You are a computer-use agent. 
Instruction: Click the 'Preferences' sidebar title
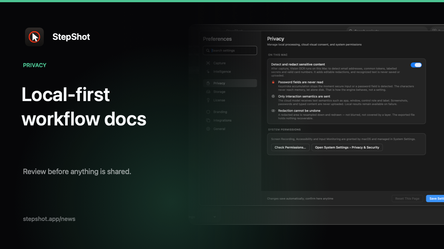217,39
